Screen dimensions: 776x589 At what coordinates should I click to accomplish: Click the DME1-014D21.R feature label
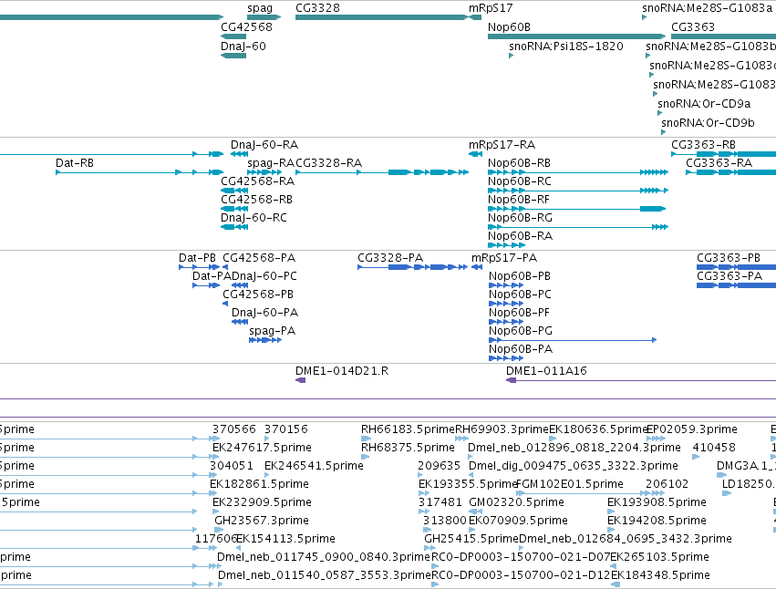(341, 371)
